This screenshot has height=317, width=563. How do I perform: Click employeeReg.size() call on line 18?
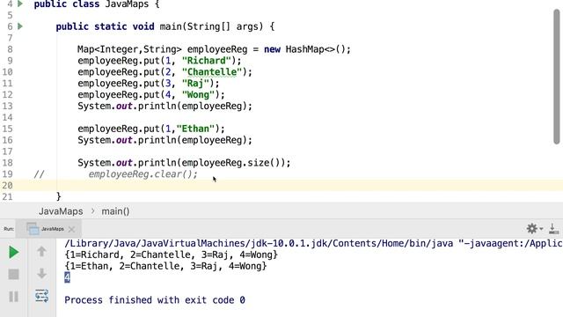click(230, 163)
